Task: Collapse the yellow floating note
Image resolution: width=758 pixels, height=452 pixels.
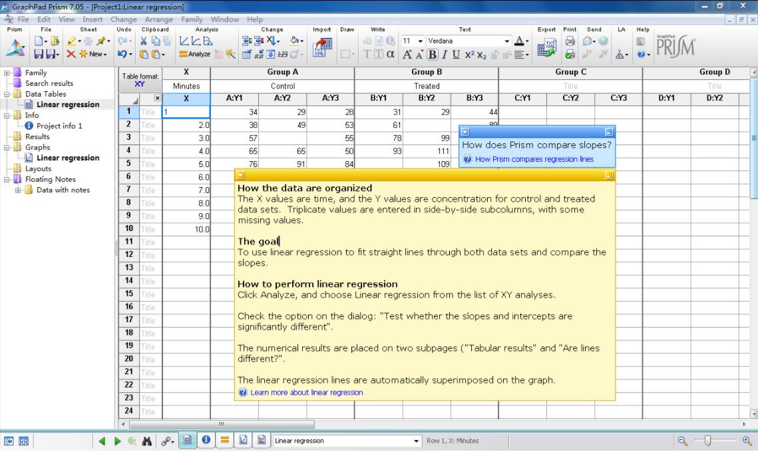Action: 609,176
